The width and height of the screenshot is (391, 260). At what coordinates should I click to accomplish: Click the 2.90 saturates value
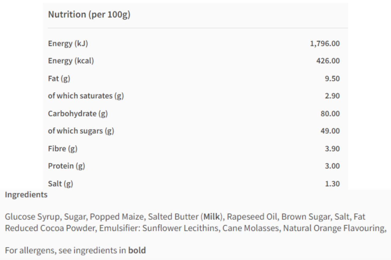(x=332, y=96)
